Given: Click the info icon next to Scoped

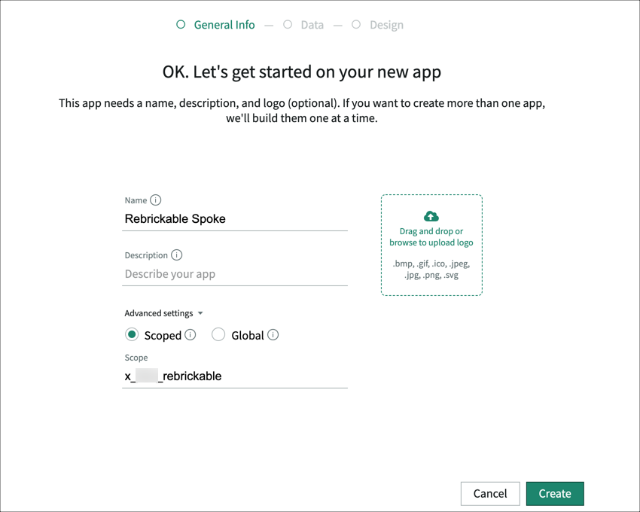Looking at the screenshot, I should [x=190, y=334].
